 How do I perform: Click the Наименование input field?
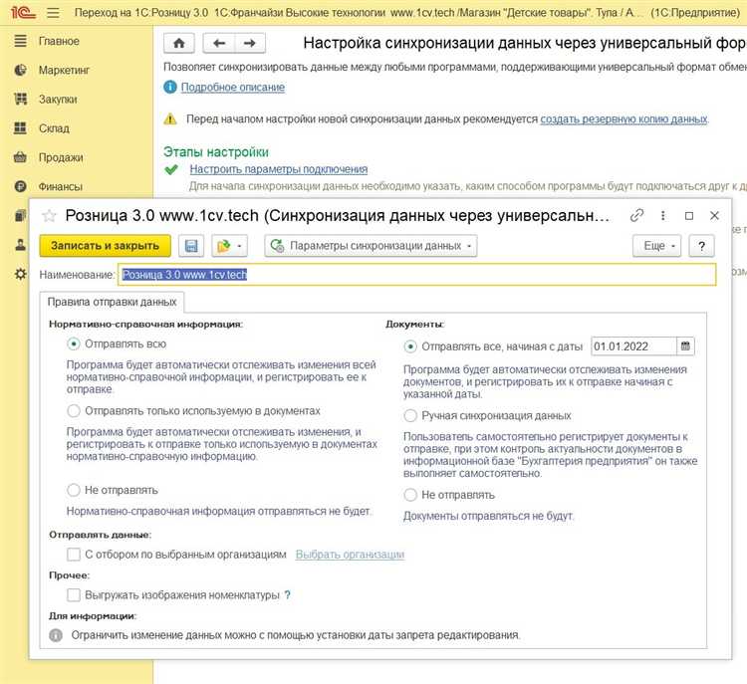pyautogui.click(x=417, y=275)
